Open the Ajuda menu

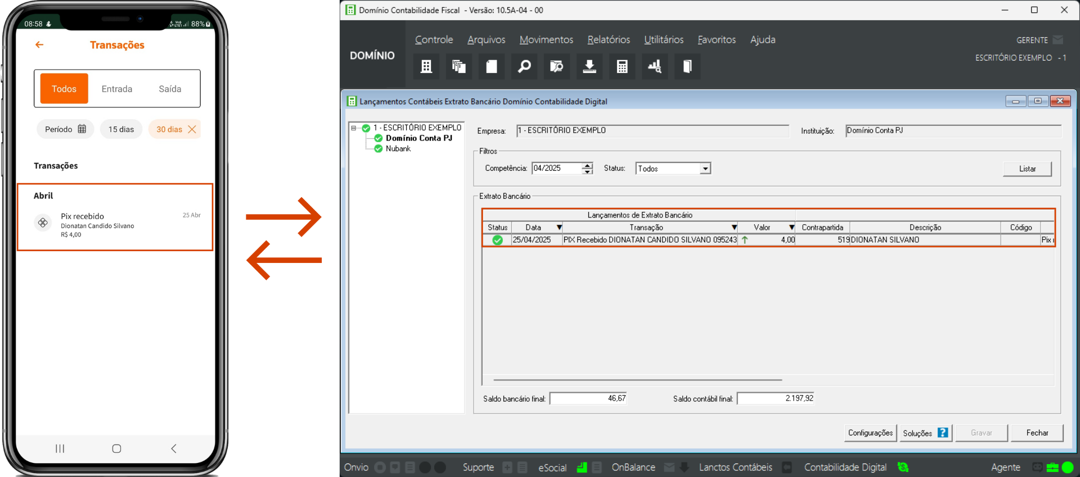click(763, 40)
